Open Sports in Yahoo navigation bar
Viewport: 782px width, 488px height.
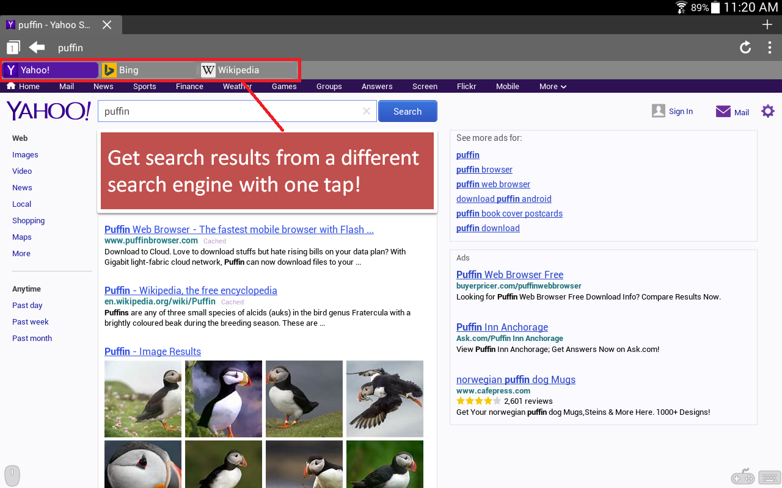pos(145,87)
